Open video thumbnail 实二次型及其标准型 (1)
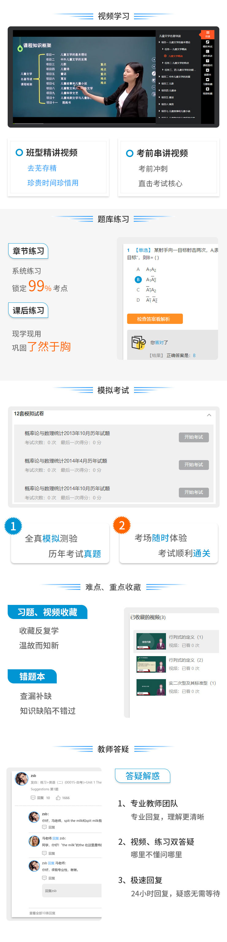The image size is (227, 942). click(151, 687)
